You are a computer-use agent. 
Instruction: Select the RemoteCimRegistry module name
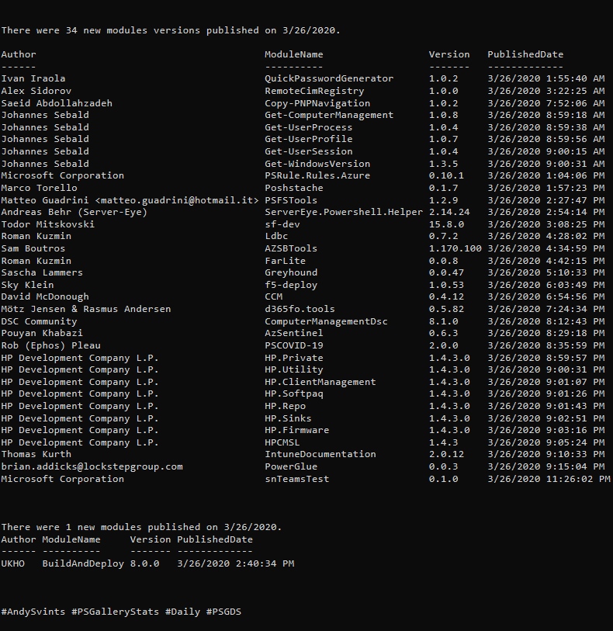pyautogui.click(x=314, y=91)
